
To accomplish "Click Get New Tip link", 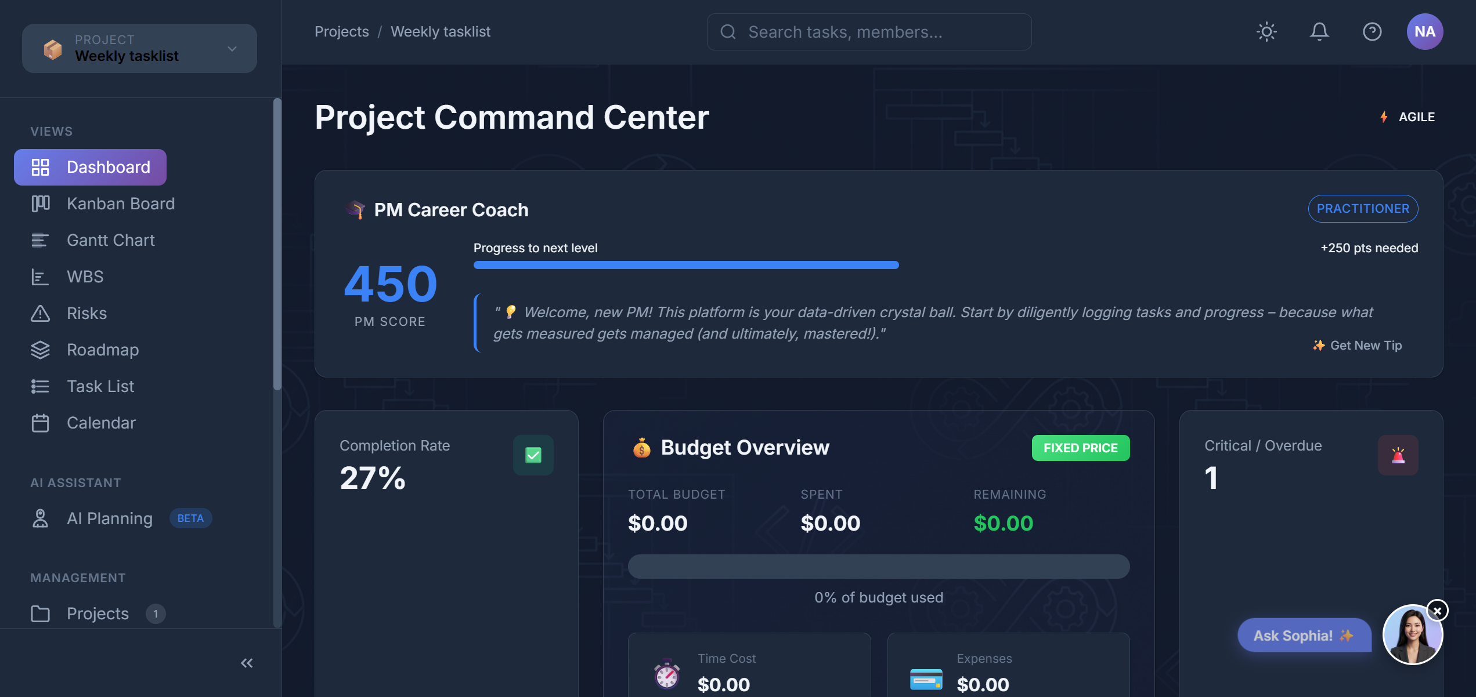I will click(1357, 346).
